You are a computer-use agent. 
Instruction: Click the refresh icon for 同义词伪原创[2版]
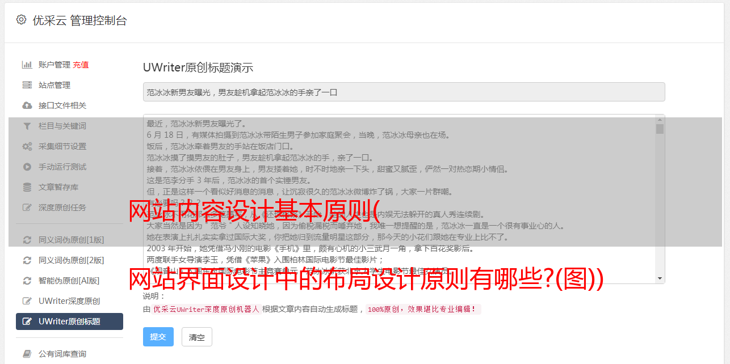point(27,260)
